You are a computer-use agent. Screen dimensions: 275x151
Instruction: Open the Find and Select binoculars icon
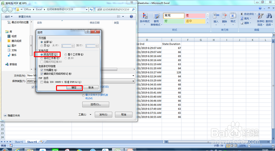269,16
